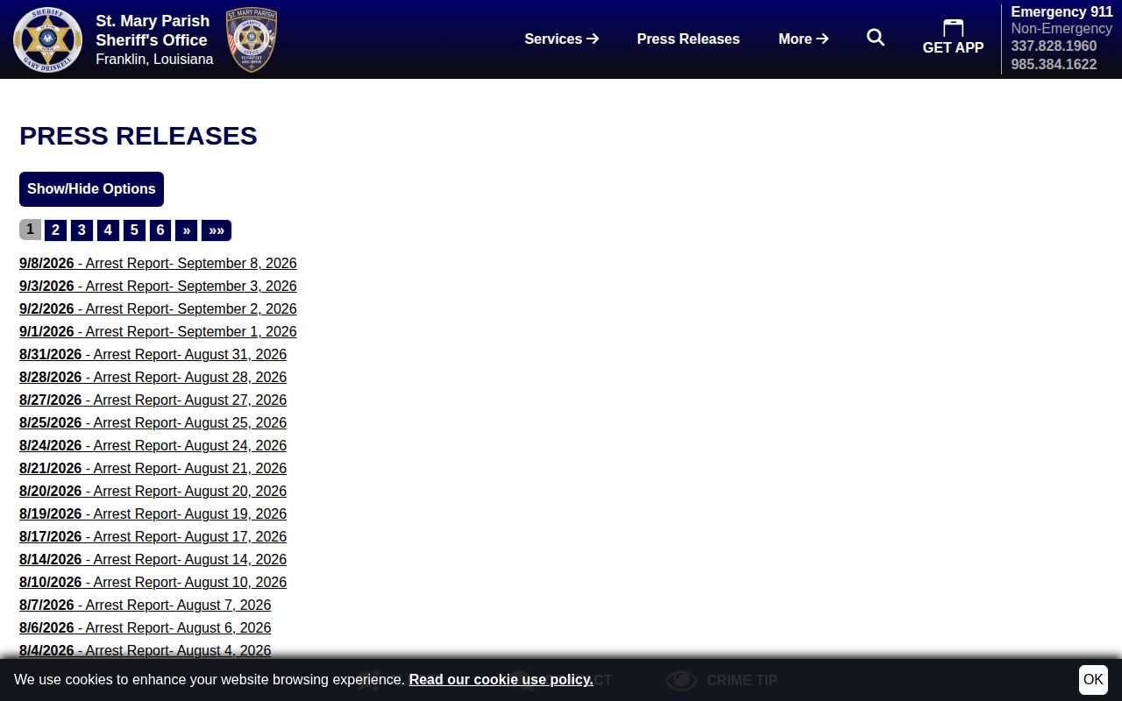Click the St. Mary Parish shield badge

pyautogui.click(x=252, y=39)
